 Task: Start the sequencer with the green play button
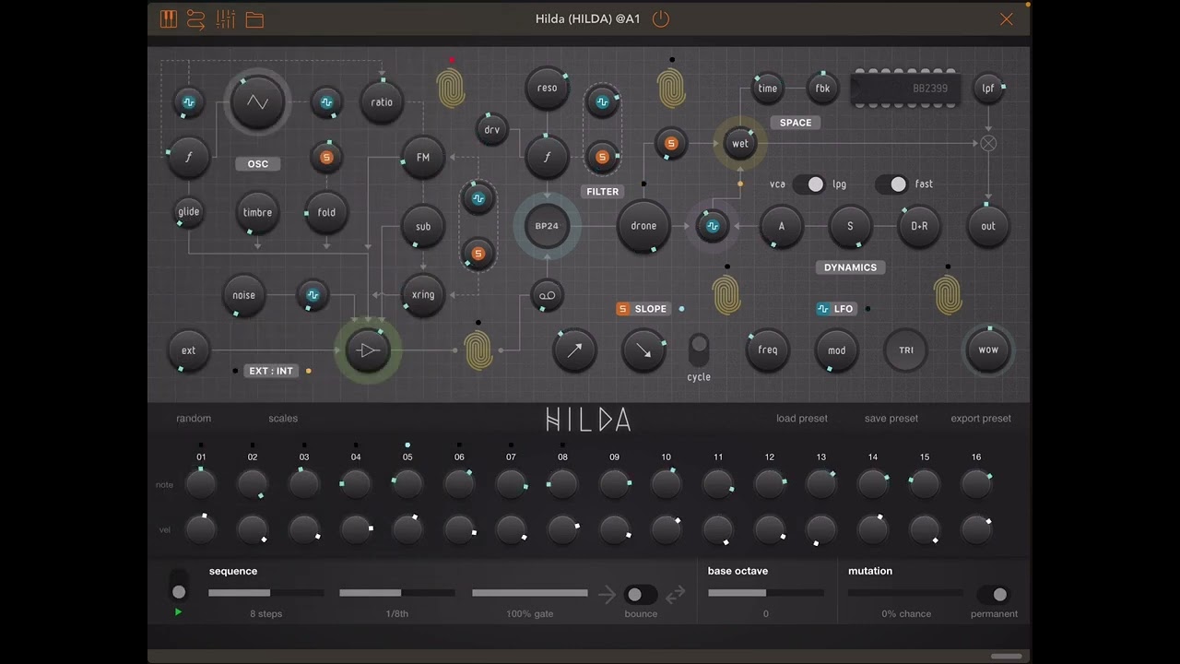click(178, 611)
